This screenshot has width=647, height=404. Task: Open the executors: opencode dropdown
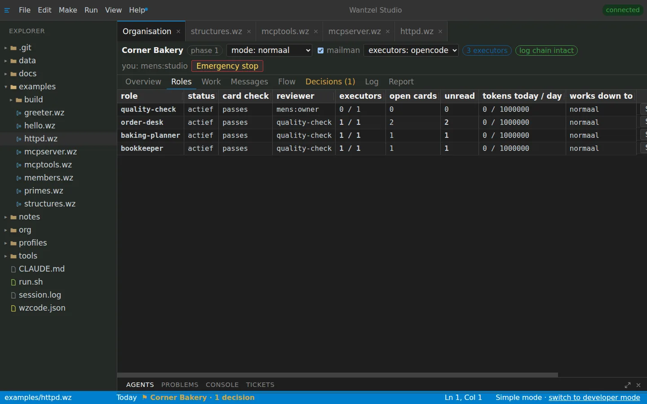pyautogui.click(x=411, y=50)
